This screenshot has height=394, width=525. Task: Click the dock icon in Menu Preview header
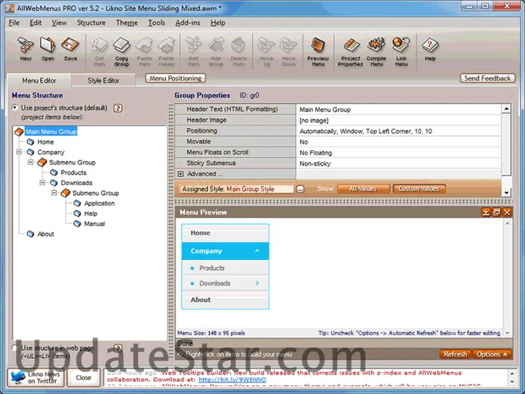pyautogui.click(x=486, y=212)
